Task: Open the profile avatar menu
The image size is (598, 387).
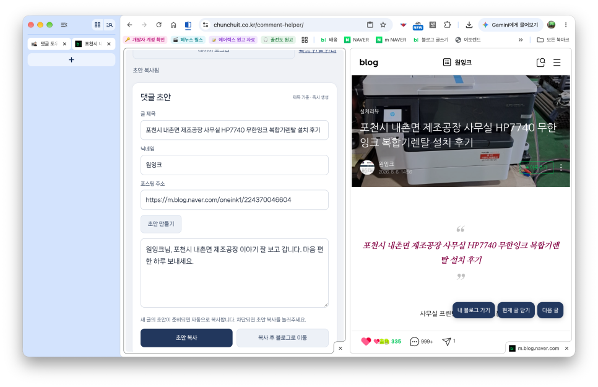Action: click(551, 25)
